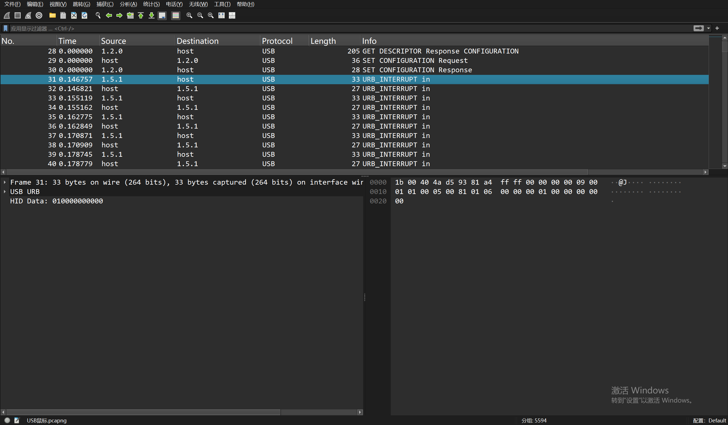Open the 分析(A) menu

click(128, 4)
